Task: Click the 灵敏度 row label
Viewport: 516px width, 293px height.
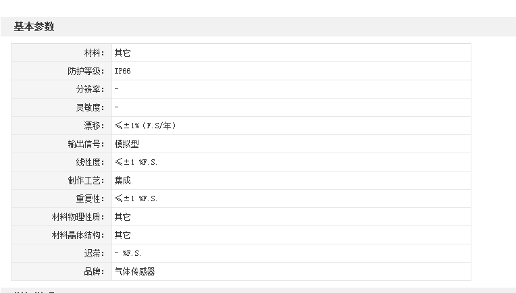Action: [x=91, y=107]
